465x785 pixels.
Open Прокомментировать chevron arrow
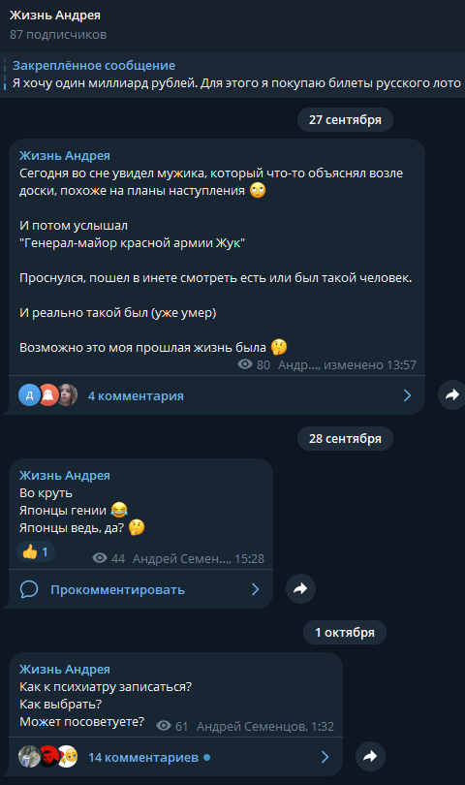tap(256, 589)
